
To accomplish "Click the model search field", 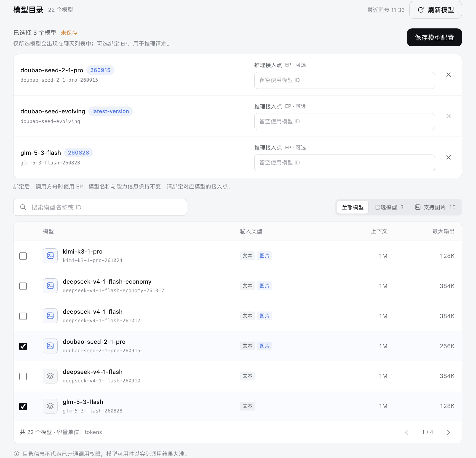I will tap(100, 207).
